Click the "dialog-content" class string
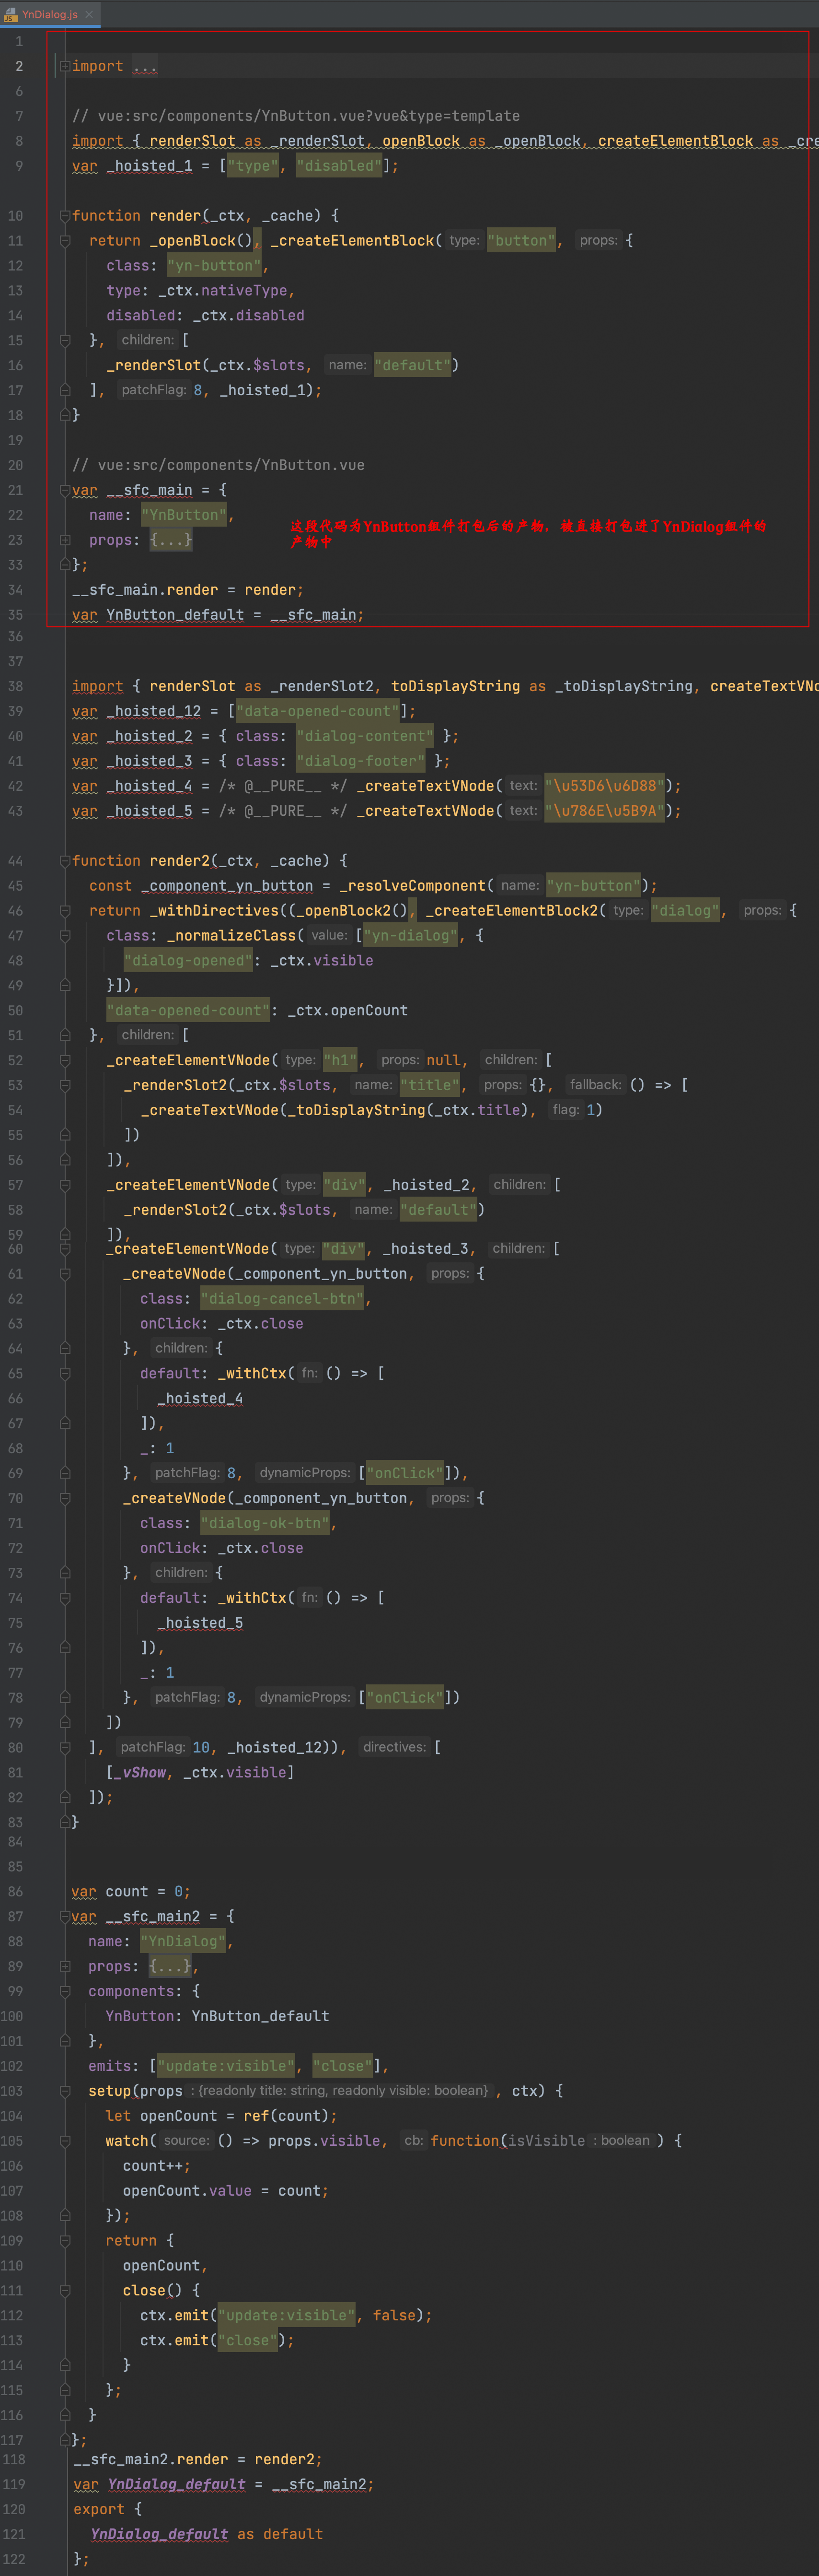 click(366, 736)
